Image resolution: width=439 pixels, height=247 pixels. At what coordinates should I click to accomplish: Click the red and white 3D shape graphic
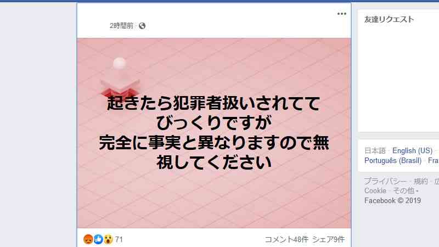(120, 78)
